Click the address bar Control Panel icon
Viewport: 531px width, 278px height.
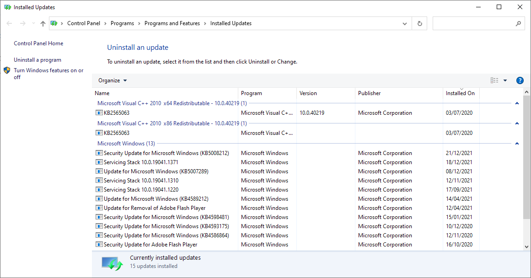[54, 23]
